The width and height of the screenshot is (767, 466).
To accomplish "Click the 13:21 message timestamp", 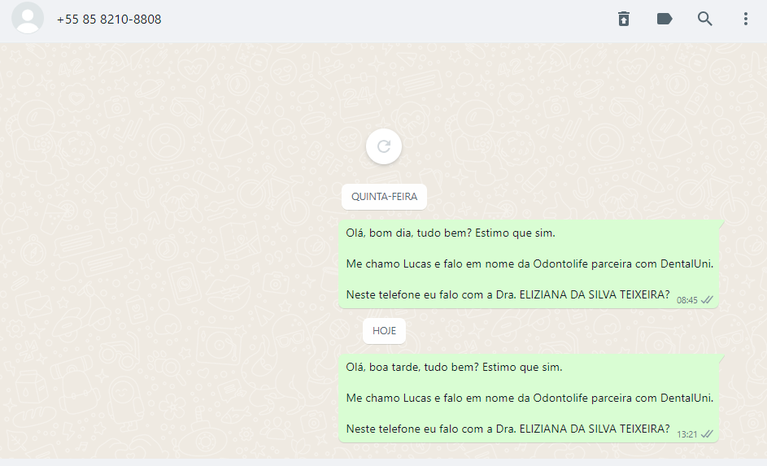I will tap(686, 434).
